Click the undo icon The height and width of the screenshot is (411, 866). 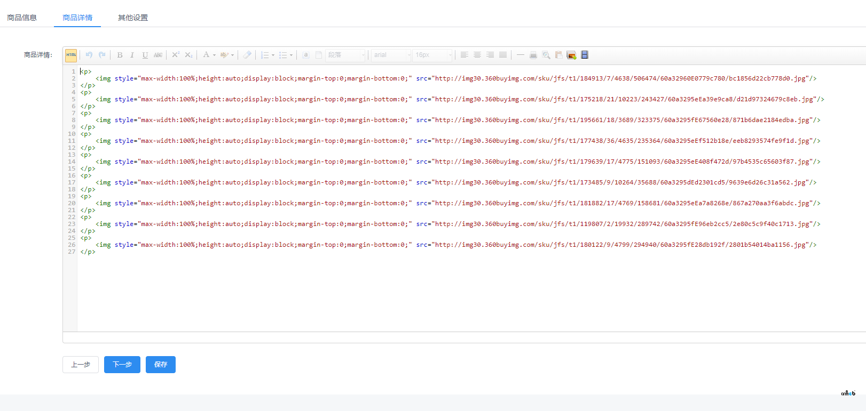coord(89,55)
